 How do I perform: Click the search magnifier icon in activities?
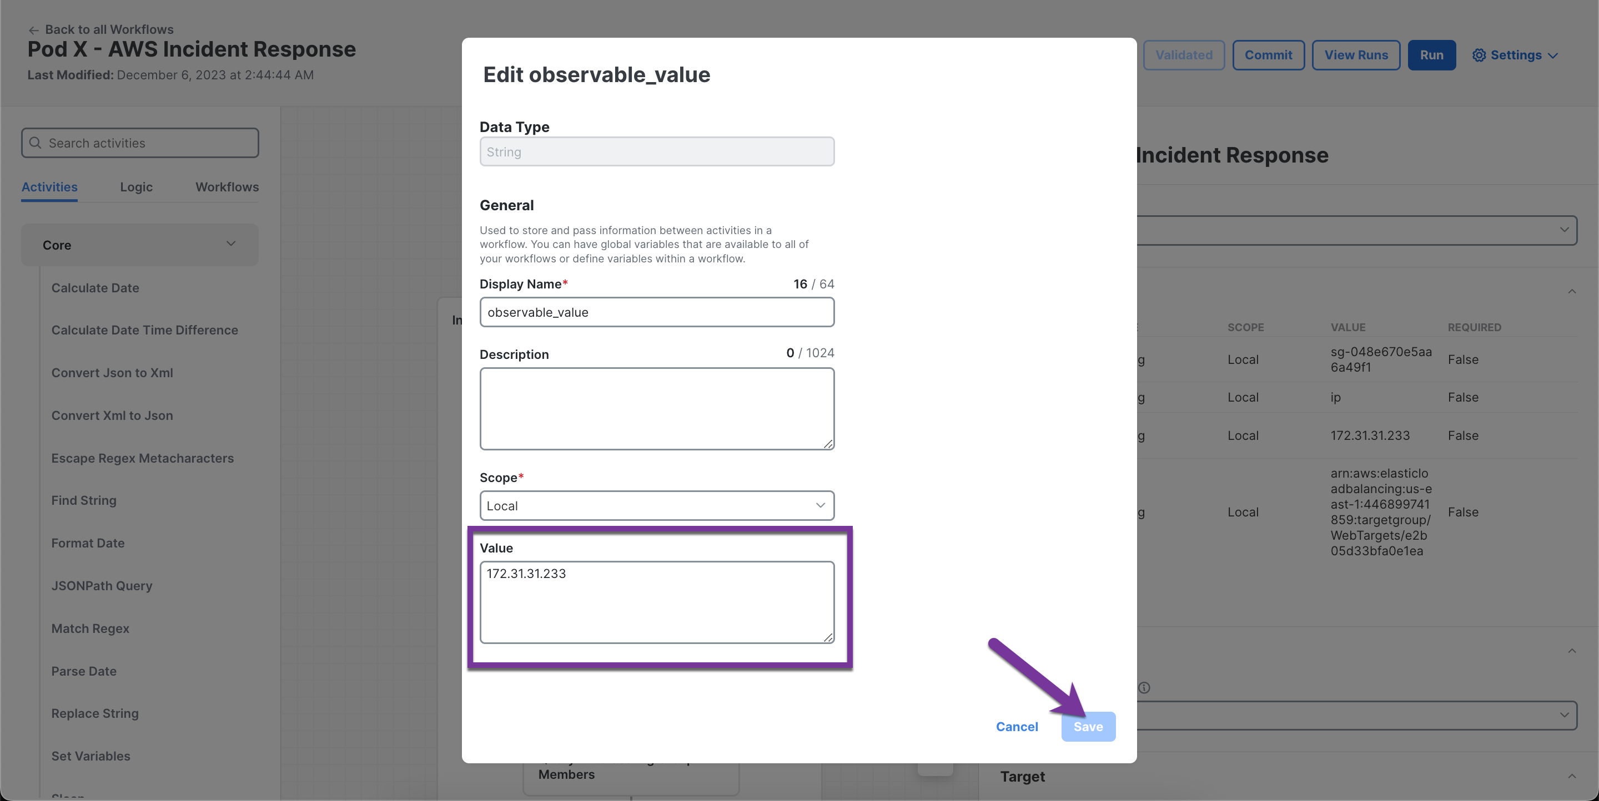(x=36, y=143)
